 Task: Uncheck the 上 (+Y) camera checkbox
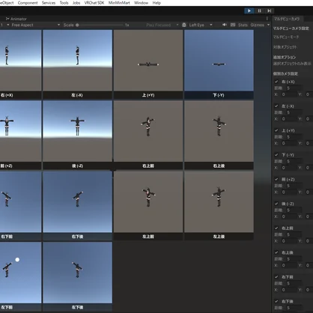click(x=276, y=130)
